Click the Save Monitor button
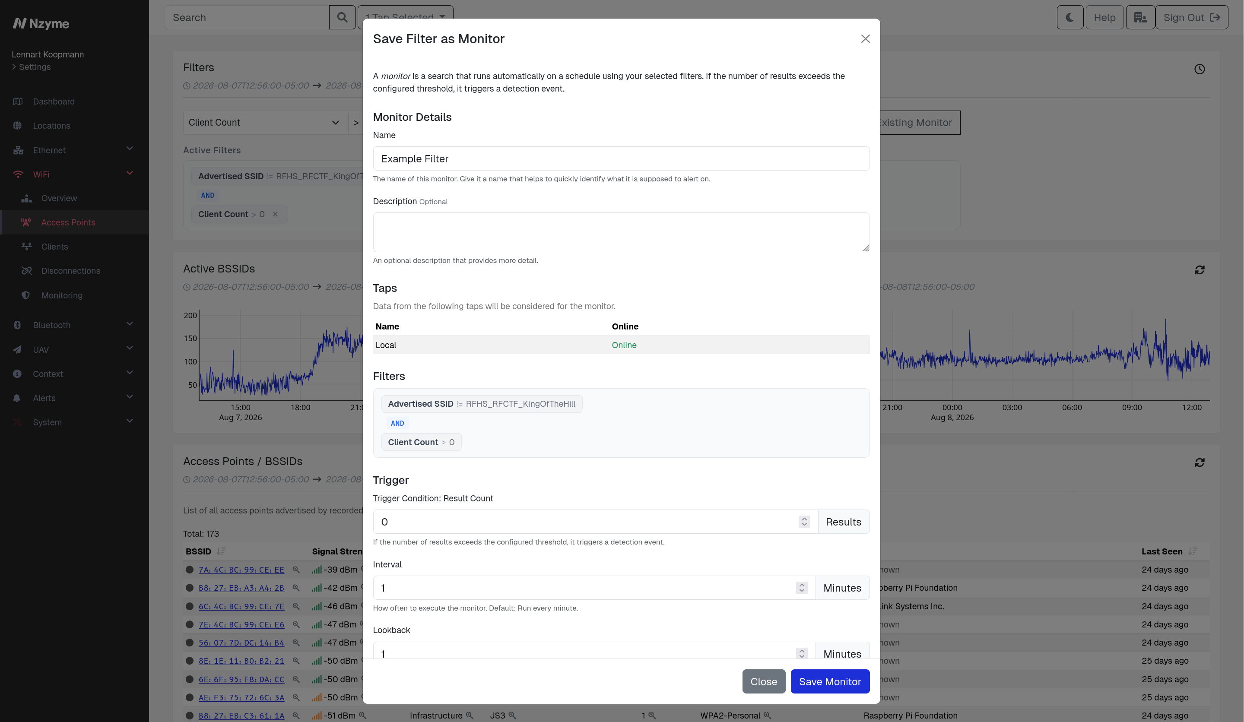 pos(830,681)
